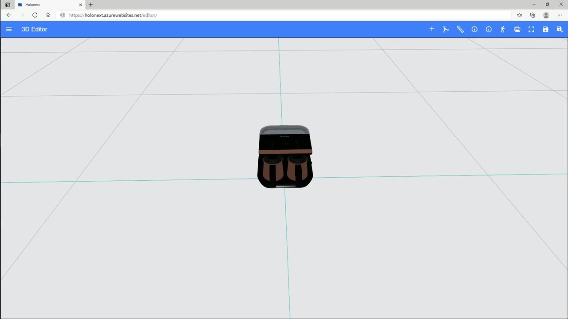Select the coffee maker 3D model

point(285,157)
